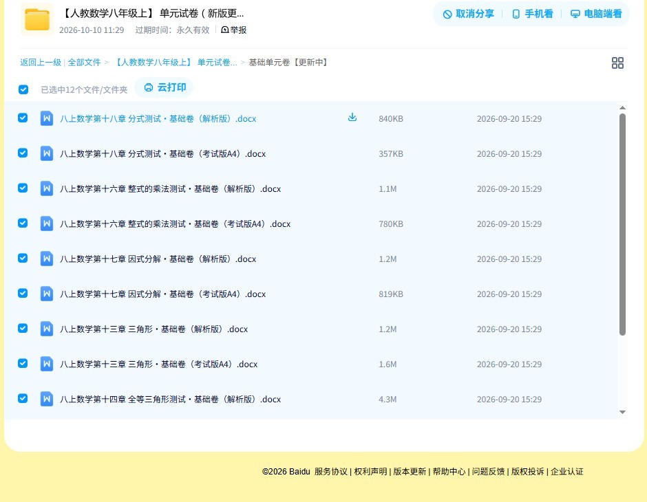Image resolution: width=647 pixels, height=502 pixels.
Task: Open file 第十六章 整式的乘法测试·基础卷（解析版）.docx
Action: (171, 188)
